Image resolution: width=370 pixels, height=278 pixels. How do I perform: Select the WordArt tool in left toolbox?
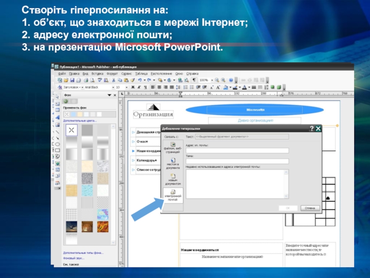[57, 117]
